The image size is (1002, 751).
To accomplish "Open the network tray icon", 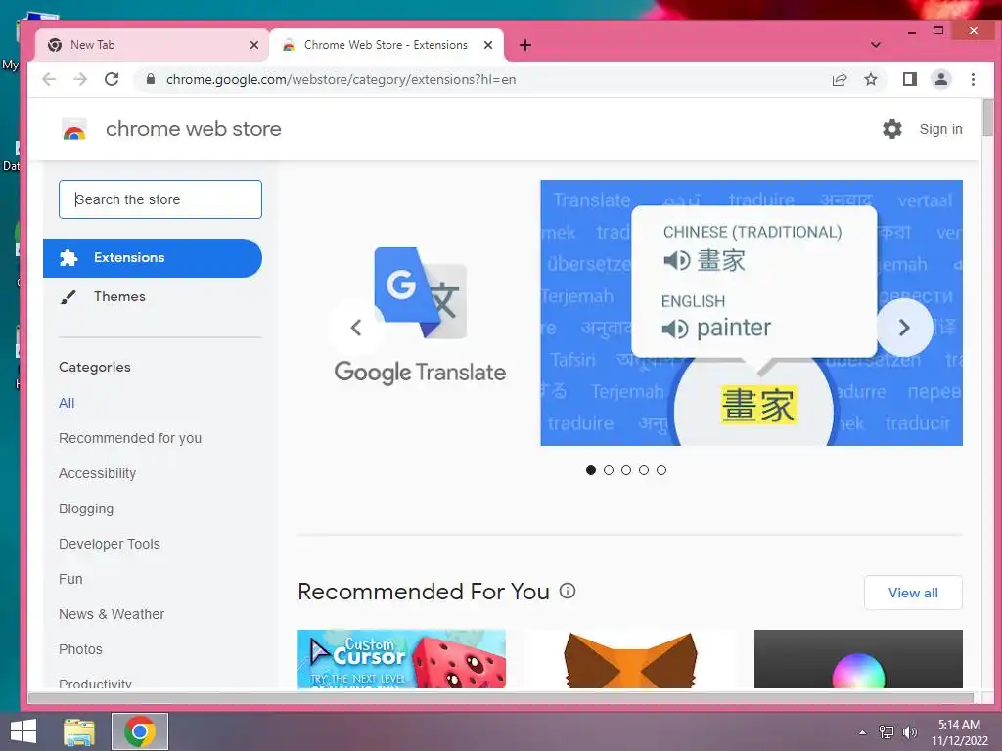I will coord(887,731).
